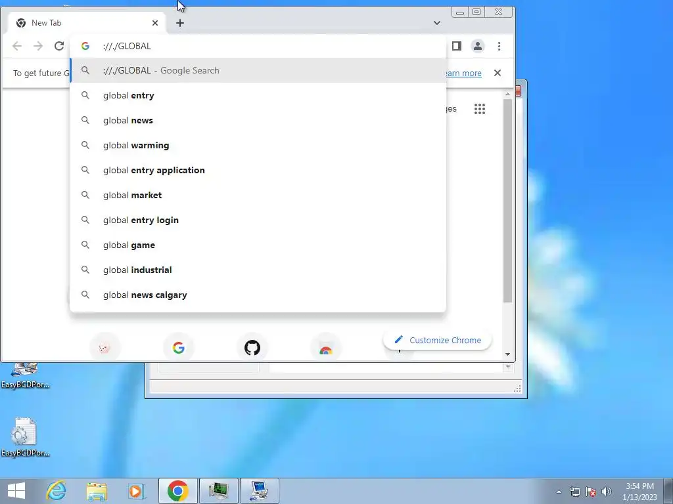Open the Chrome Web Store rainbow shortcut
Screen dimensions: 673x504
[326, 348]
